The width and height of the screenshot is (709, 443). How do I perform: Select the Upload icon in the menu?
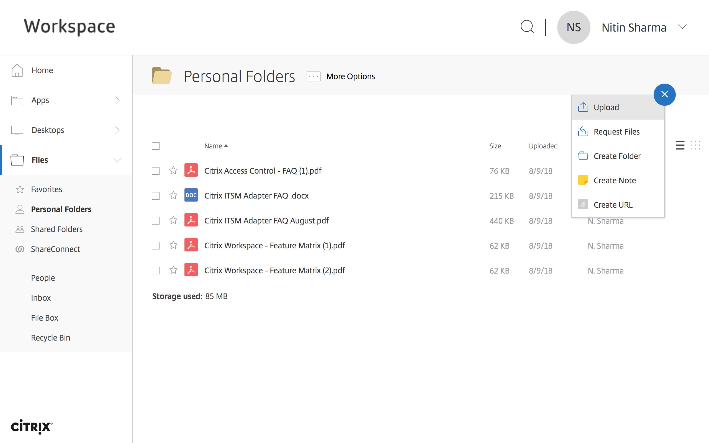(583, 107)
